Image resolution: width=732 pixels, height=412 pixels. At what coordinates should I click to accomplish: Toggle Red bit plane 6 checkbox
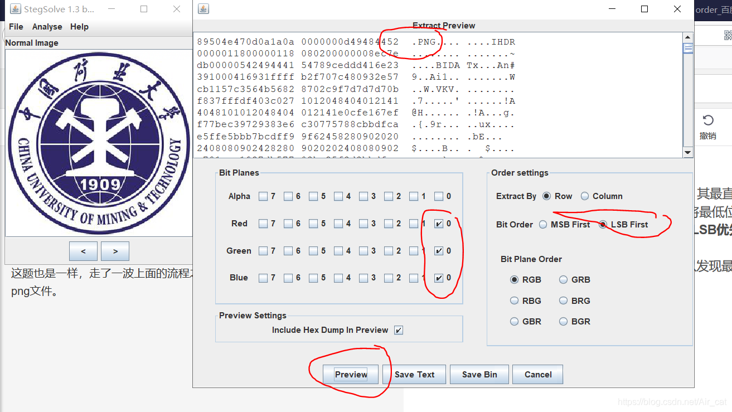click(x=288, y=224)
